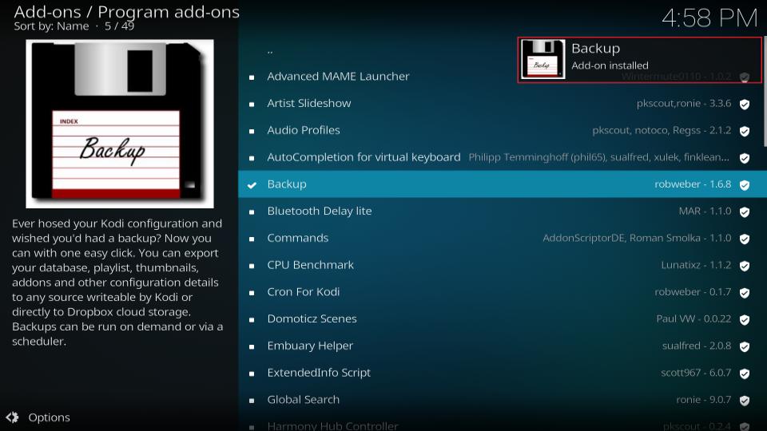Click the verified shield icon for Artist Slideshow

pos(745,104)
